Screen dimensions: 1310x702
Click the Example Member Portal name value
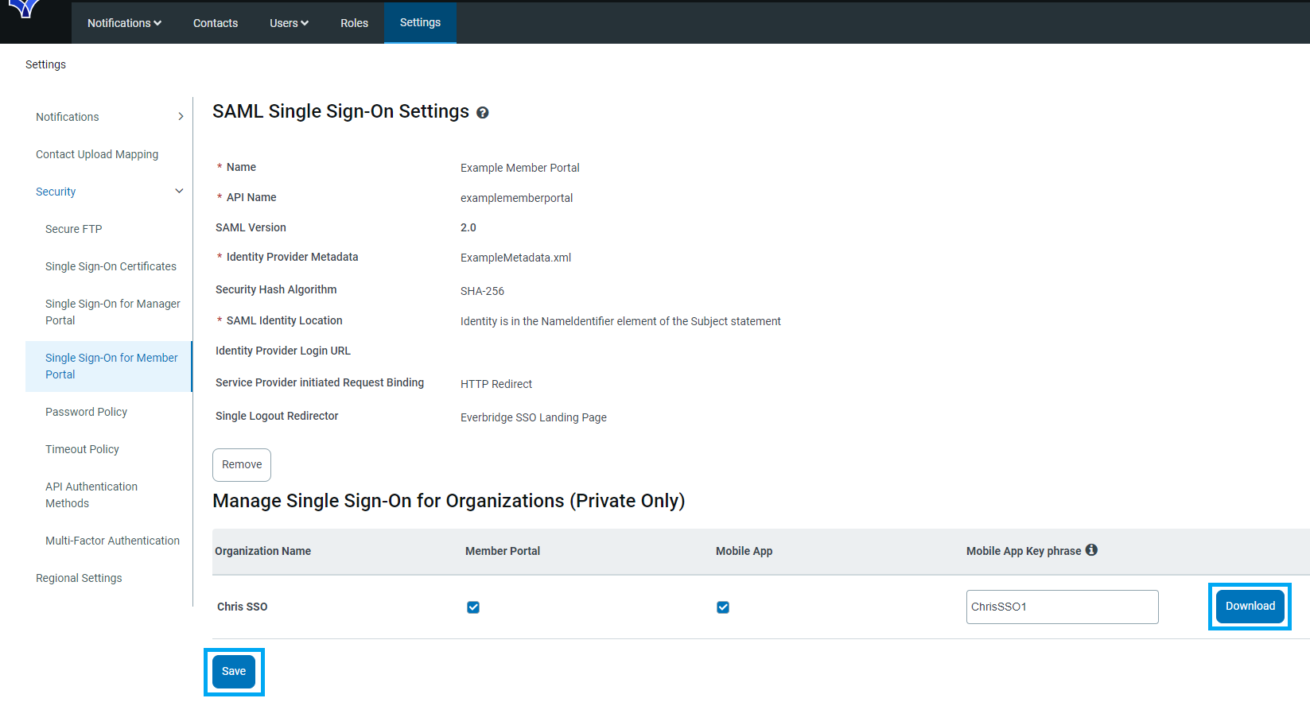pyautogui.click(x=519, y=168)
